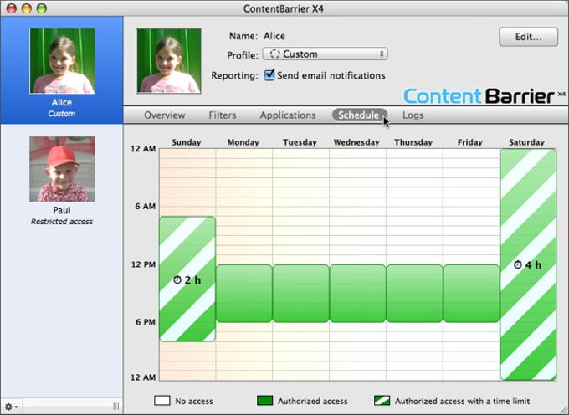The width and height of the screenshot is (569, 415).
Task: Click the green zoom window button
Action: tap(42, 8)
